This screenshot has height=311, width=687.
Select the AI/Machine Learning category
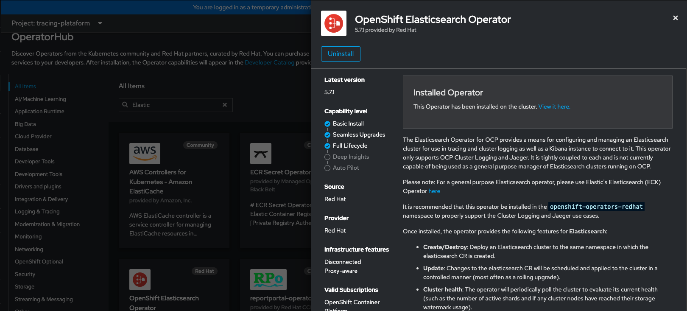[40, 99]
